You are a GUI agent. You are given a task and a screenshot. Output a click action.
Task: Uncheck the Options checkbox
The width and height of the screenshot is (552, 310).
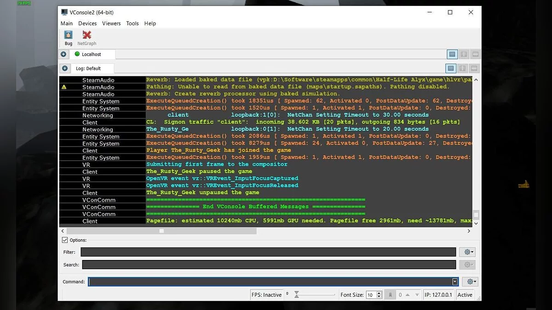pyautogui.click(x=65, y=240)
